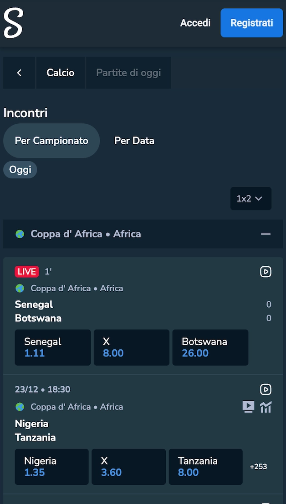Click the LIVE badge on Senegal match

tap(26, 271)
